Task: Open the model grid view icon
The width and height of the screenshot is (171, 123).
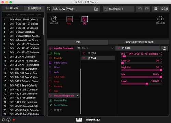Action: click(79, 48)
